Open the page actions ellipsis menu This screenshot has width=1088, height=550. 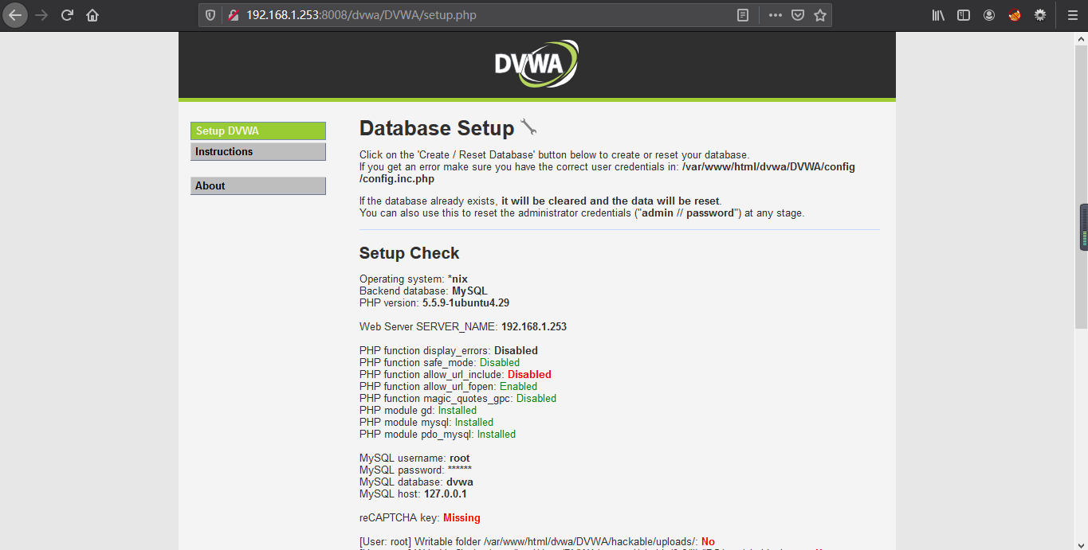pos(774,14)
